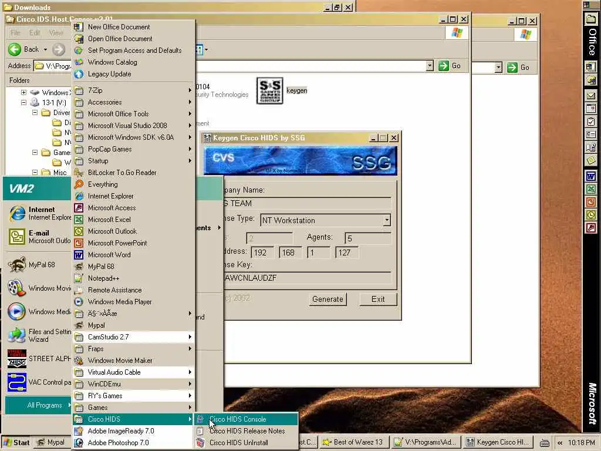This screenshot has height=451, width=601.
Task: Expand the Microsoft Office Tools folder
Action: click(x=133, y=114)
